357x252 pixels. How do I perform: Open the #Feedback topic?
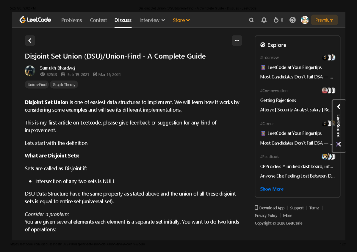270,157
